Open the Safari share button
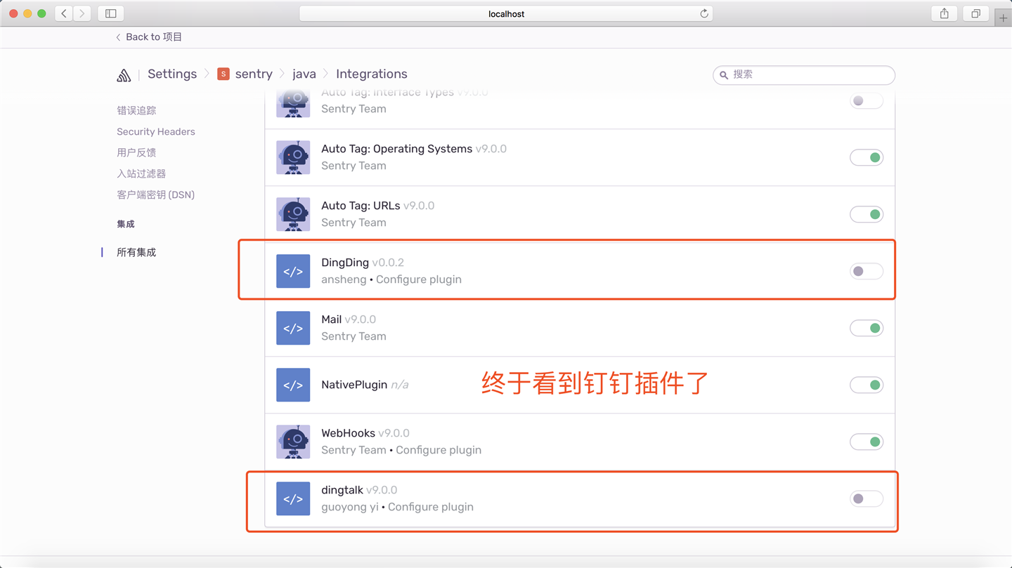Viewport: 1012px width, 568px height. [945, 13]
